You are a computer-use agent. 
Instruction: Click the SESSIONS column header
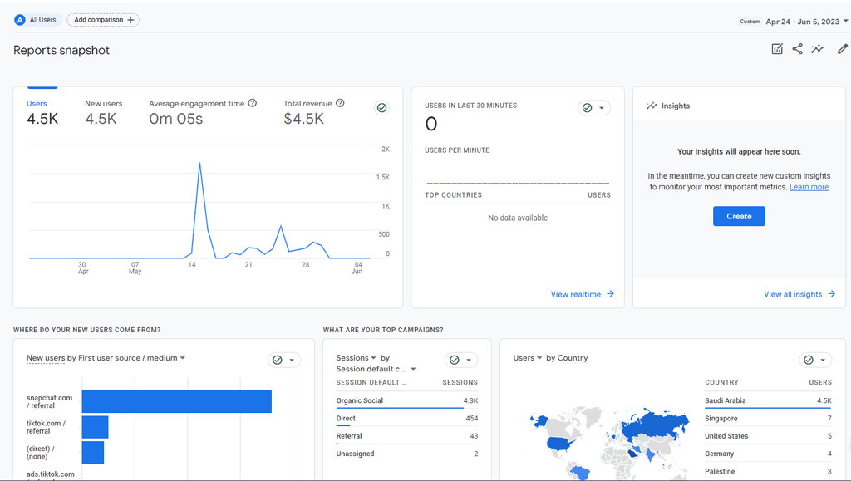coord(460,382)
